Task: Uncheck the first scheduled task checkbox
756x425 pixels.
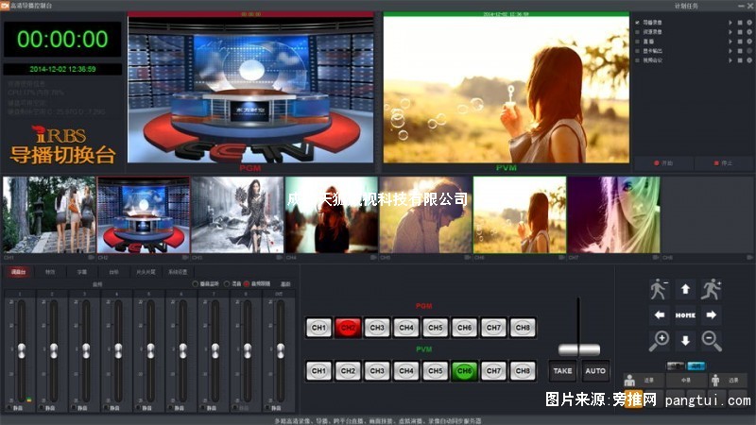Action: [x=637, y=23]
